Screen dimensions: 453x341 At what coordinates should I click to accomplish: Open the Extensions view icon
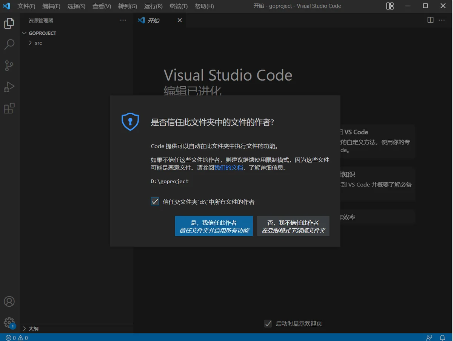point(9,109)
